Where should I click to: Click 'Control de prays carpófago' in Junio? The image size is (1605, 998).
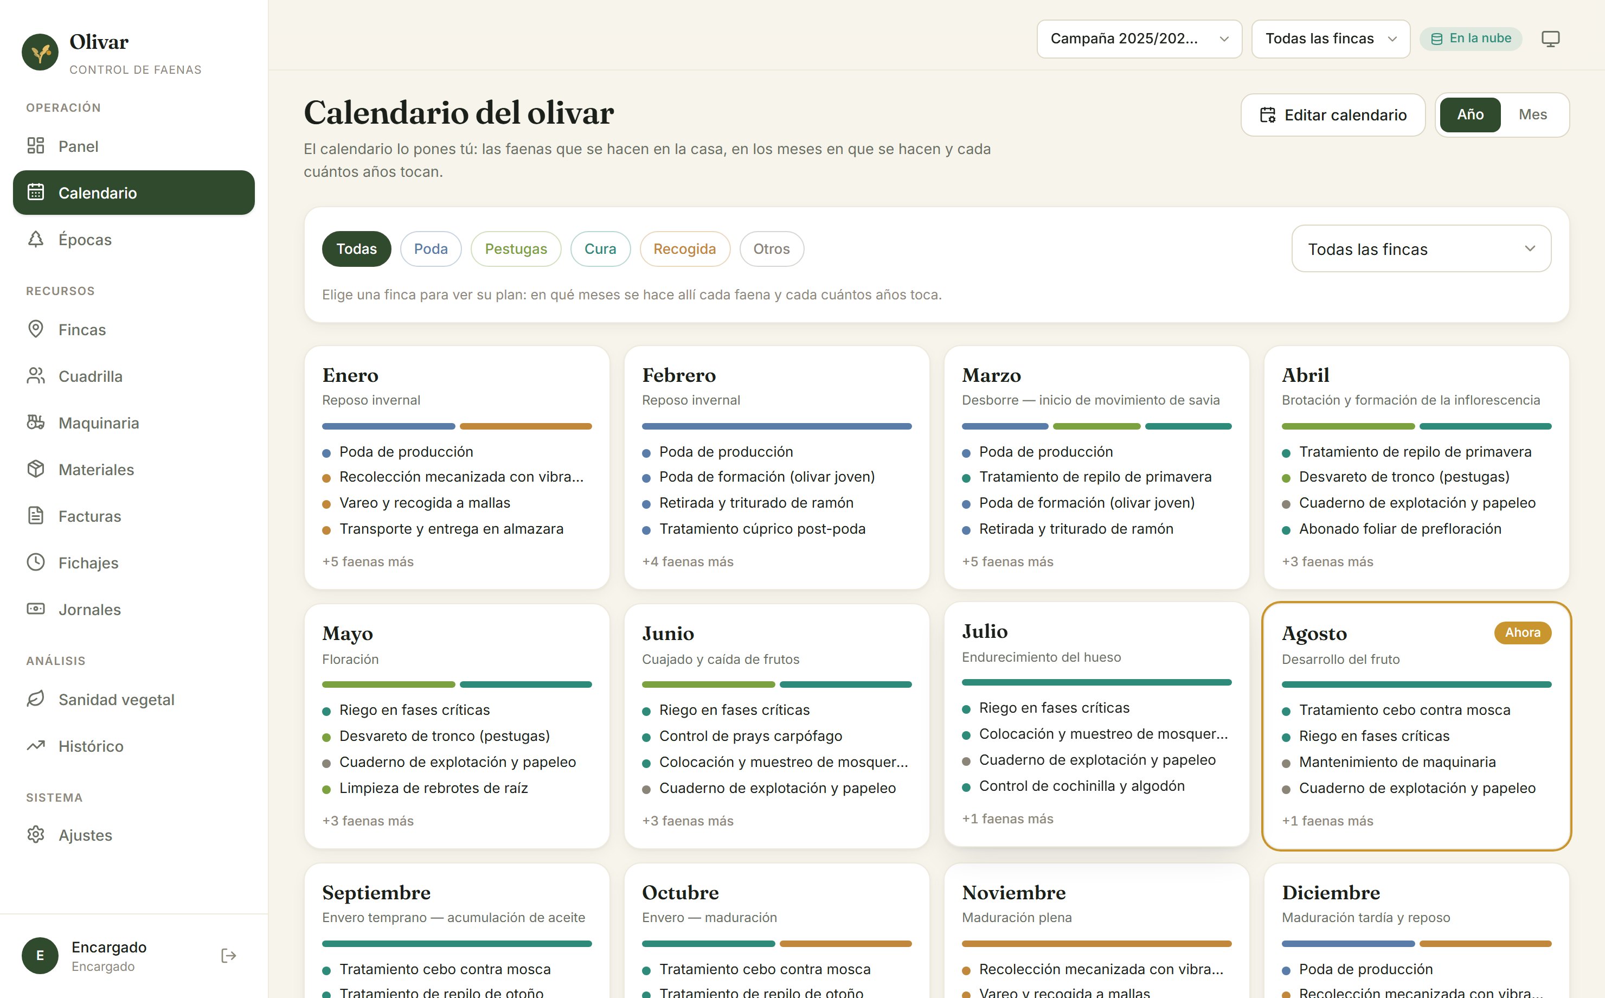[x=750, y=736]
